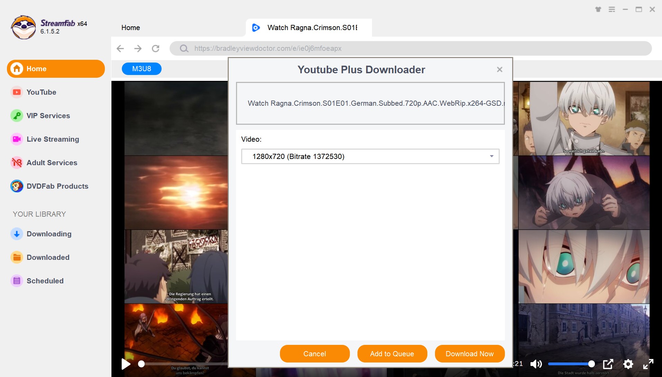Open the Video resolution dropdown
The width and height of the screenshot is (662, 377).
point(370,157)
